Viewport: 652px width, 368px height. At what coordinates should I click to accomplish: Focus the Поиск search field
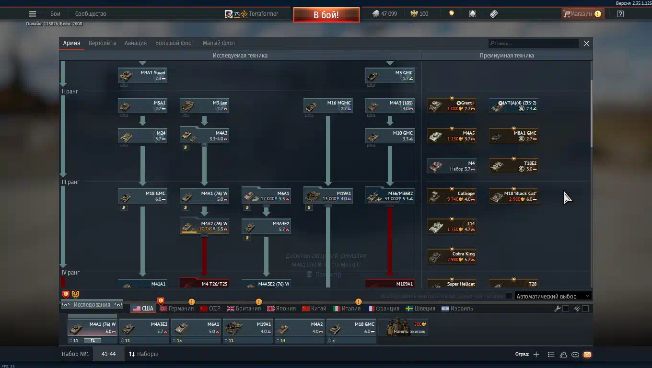point(533,44)
